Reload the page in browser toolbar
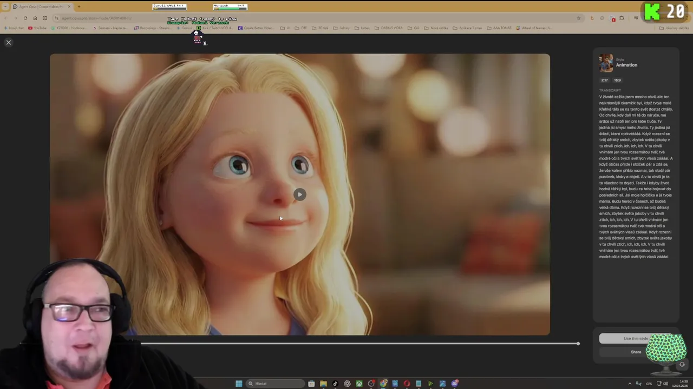 [25, 18]
